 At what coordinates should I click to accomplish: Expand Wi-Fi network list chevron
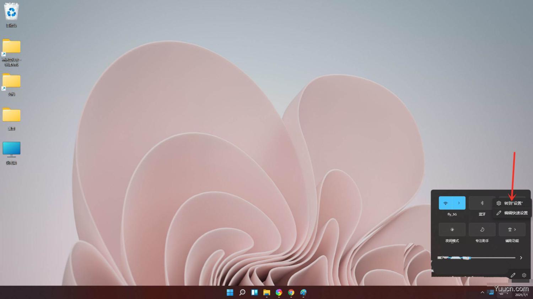tap(459, 203)
